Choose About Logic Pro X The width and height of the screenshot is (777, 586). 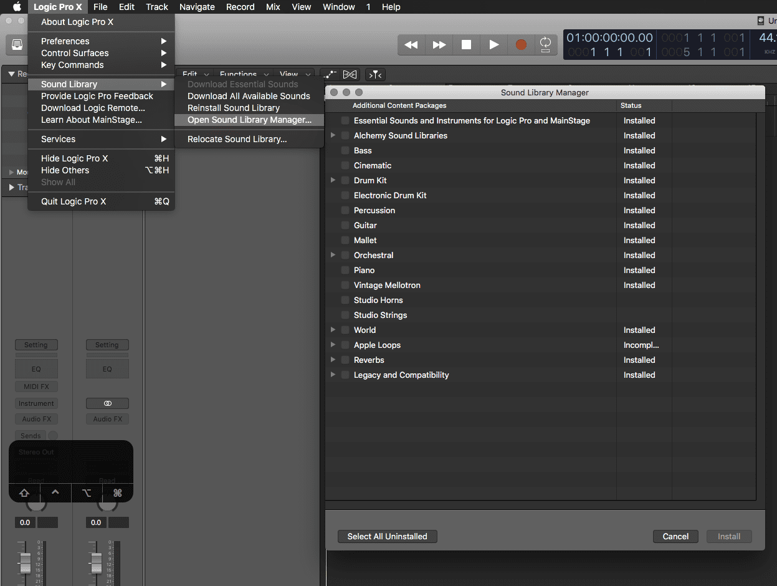tap(101, 22)
